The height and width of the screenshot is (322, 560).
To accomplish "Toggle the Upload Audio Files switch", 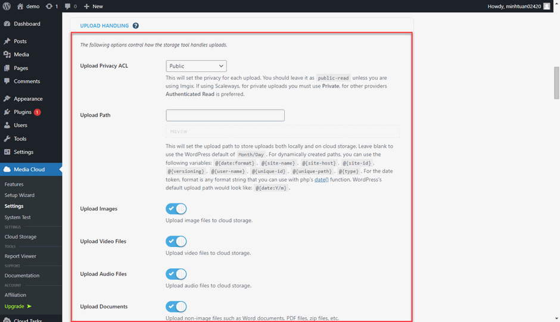I will point(176,274).
